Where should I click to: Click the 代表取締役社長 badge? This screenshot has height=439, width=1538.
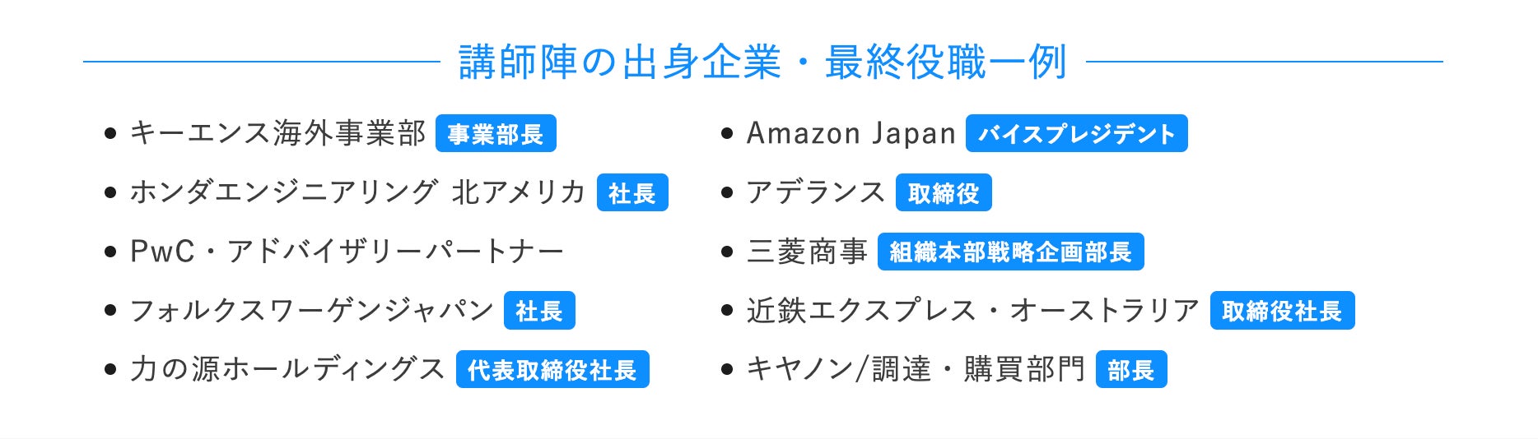point(552,370)
